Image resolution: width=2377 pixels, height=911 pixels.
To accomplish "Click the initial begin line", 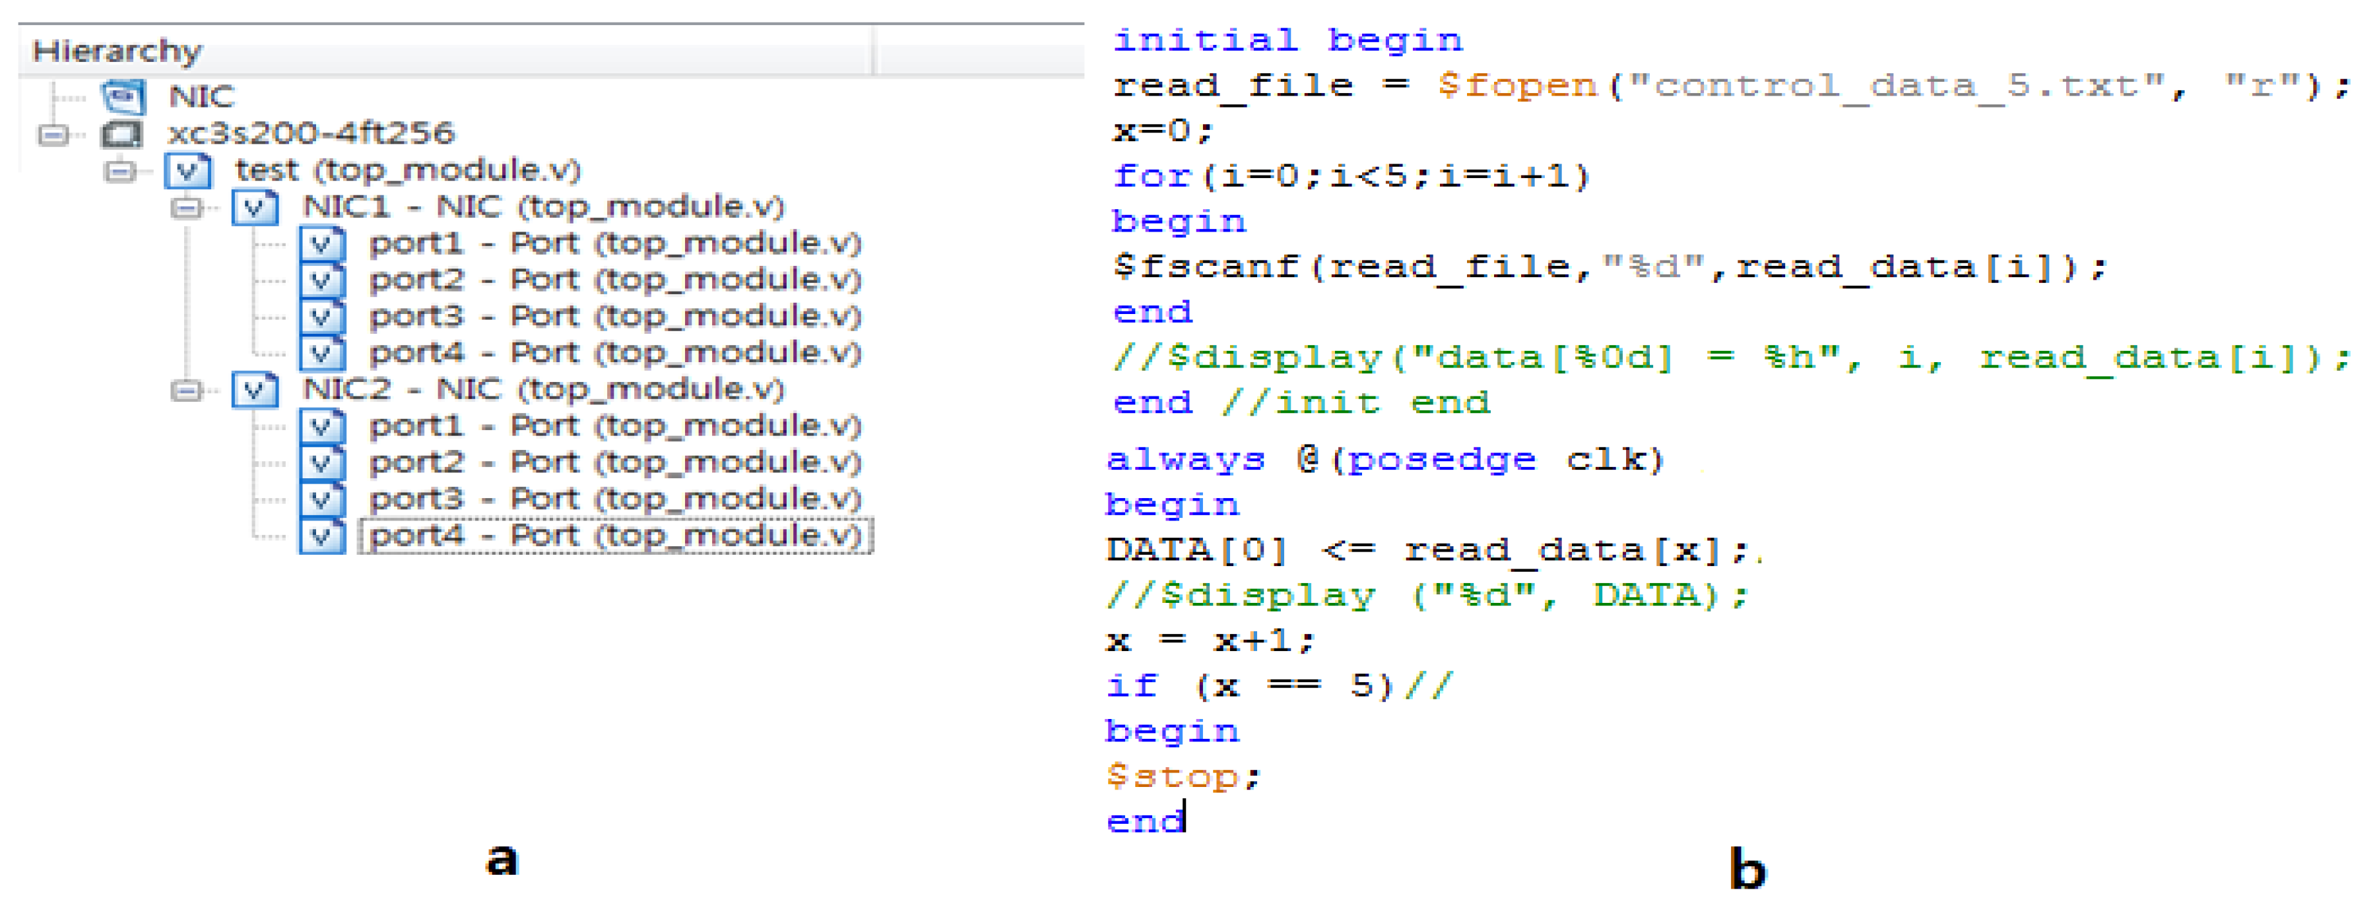I will tap(1288, 41).
